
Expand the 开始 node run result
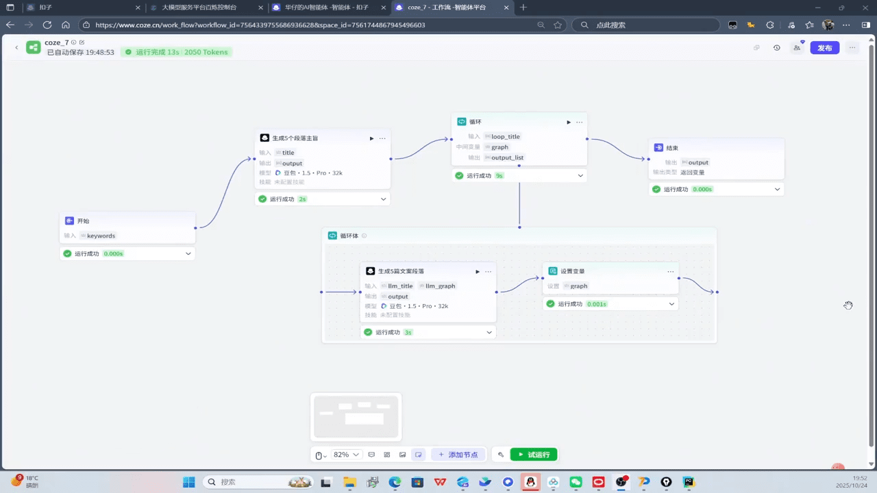[188, 253]
